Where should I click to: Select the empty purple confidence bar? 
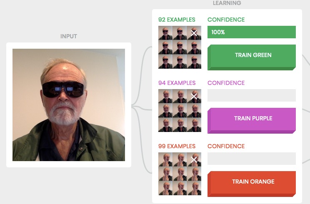point(252,95)
